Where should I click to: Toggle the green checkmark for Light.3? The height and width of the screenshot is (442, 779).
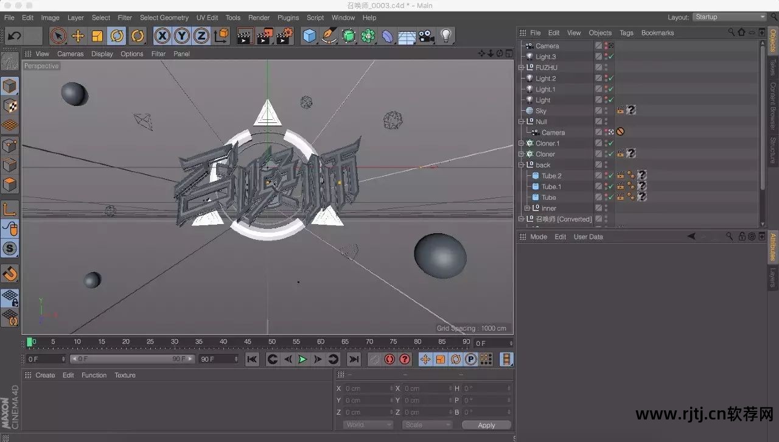click(x=611, y=57)
